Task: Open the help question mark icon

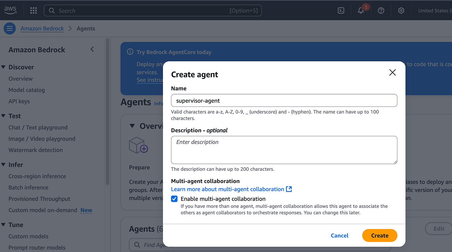Action: coord(381,11)
